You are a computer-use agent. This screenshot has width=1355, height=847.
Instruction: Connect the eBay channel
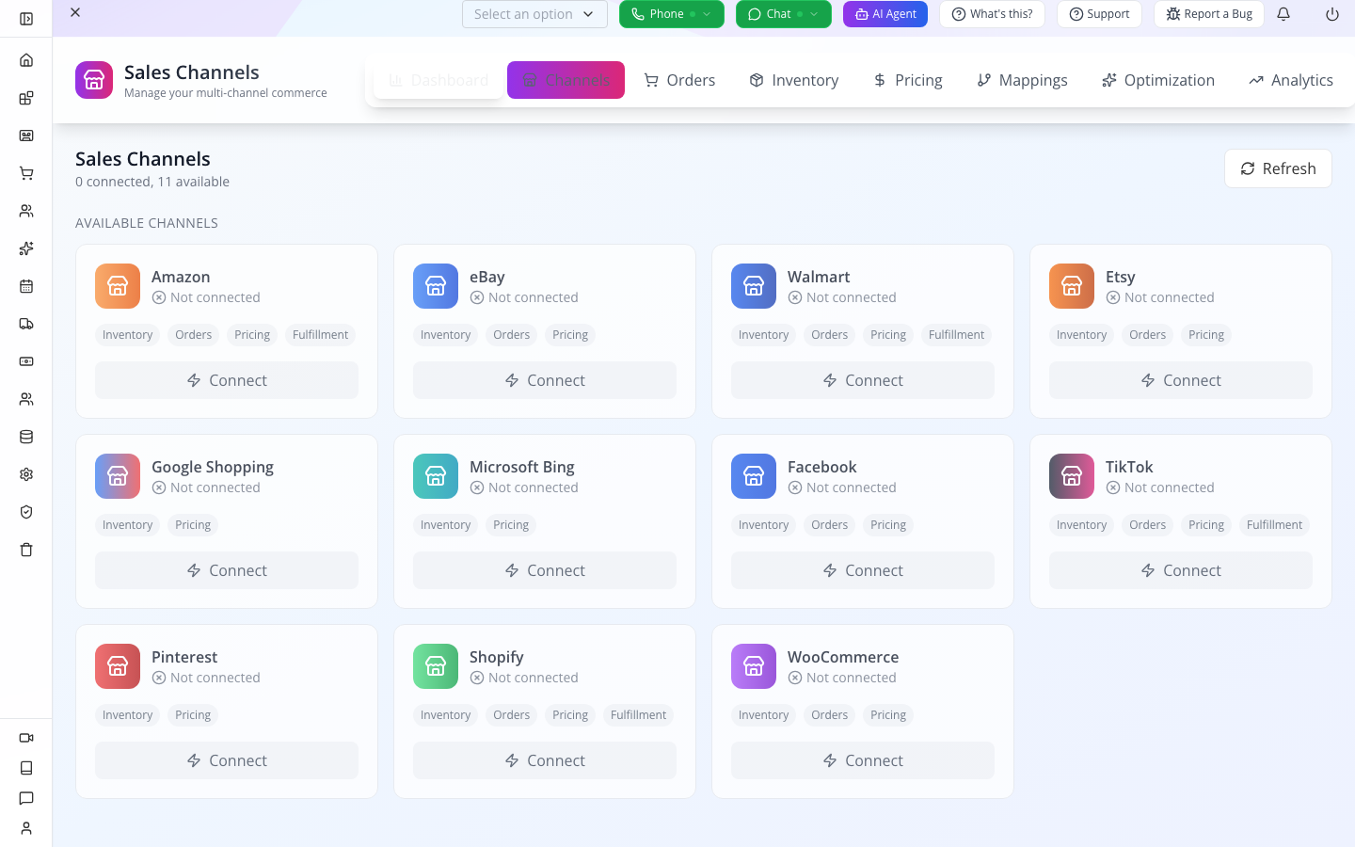point(545,380)
